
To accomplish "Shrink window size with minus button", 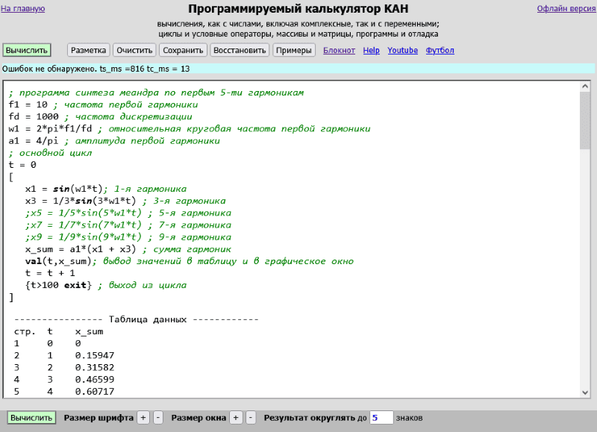I will pos(251,418).
